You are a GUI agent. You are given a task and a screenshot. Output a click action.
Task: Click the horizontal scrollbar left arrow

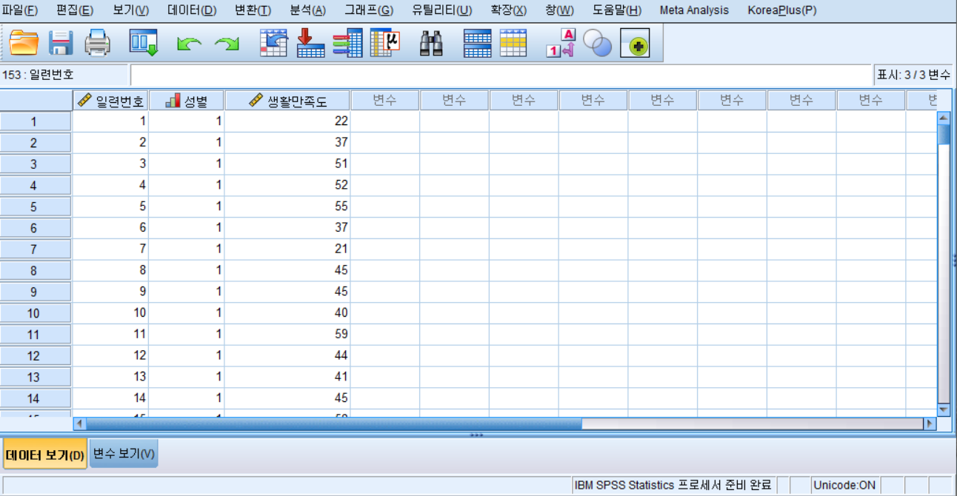pyautogui.click(x=80, y=424)
